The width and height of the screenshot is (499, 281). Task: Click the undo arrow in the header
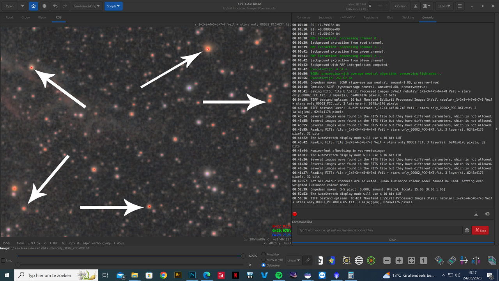coord(55,6)
